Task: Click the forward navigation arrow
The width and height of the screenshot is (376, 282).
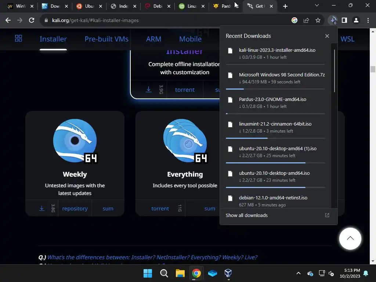Action: (x=20, y=21)
